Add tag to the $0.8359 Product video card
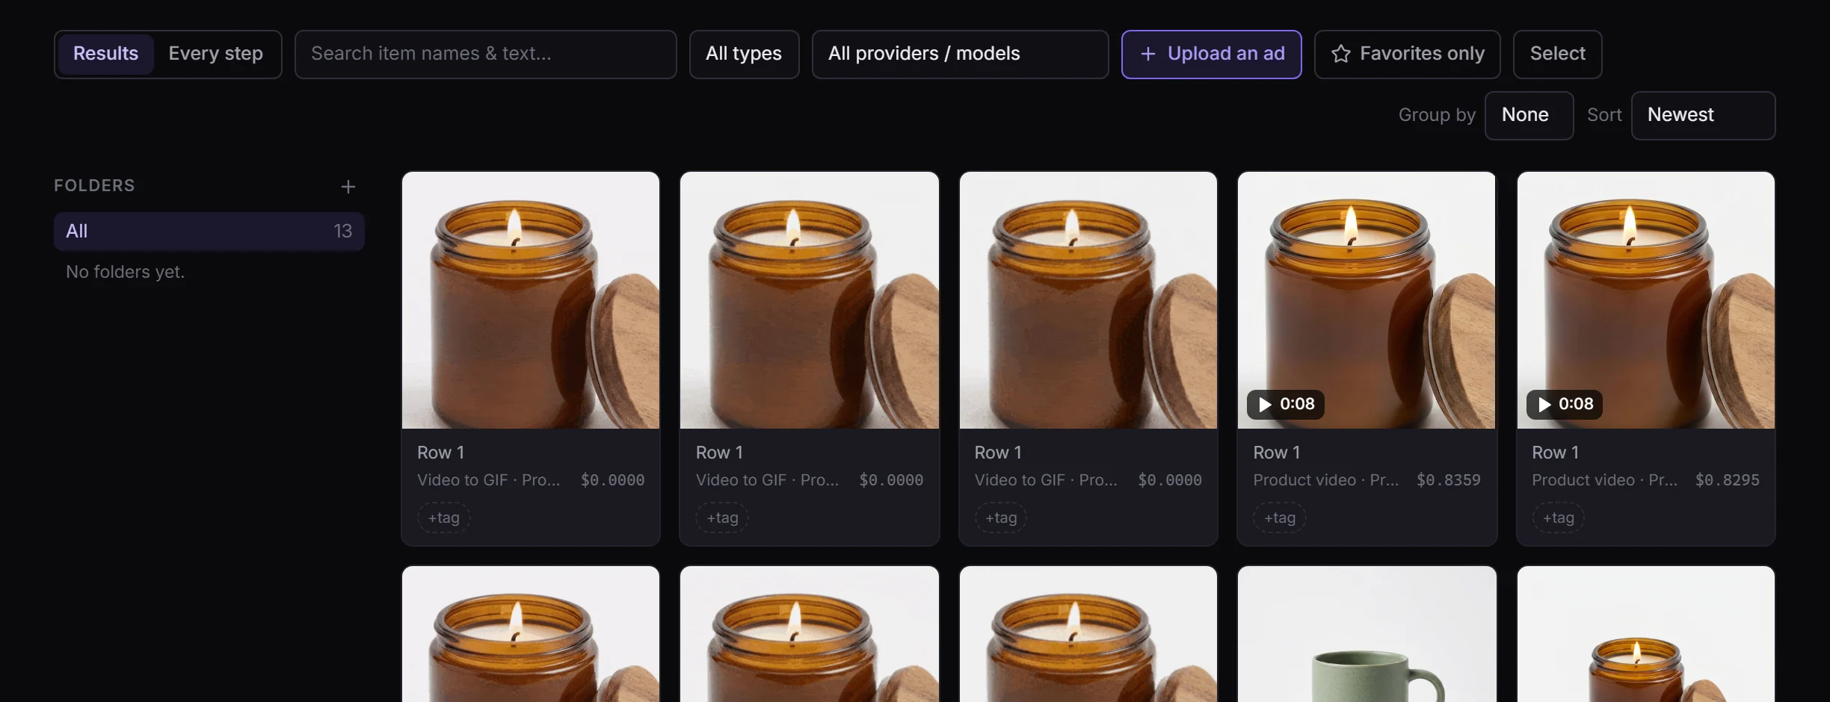Image resolution: width=1830 pixels, height=702 pixels. [x=1280, y=518]
